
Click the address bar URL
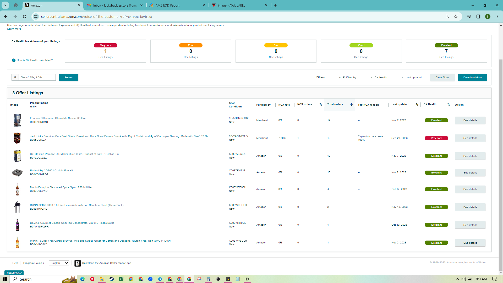click(x=96, y=17)
